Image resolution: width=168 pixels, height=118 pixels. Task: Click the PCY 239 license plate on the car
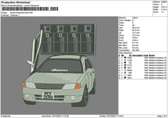48,96
